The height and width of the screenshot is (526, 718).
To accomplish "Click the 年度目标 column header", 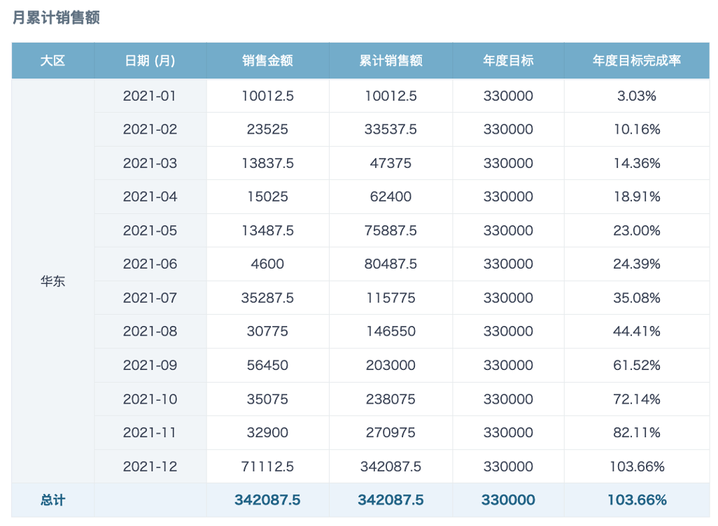I will (x=508, y=60).
